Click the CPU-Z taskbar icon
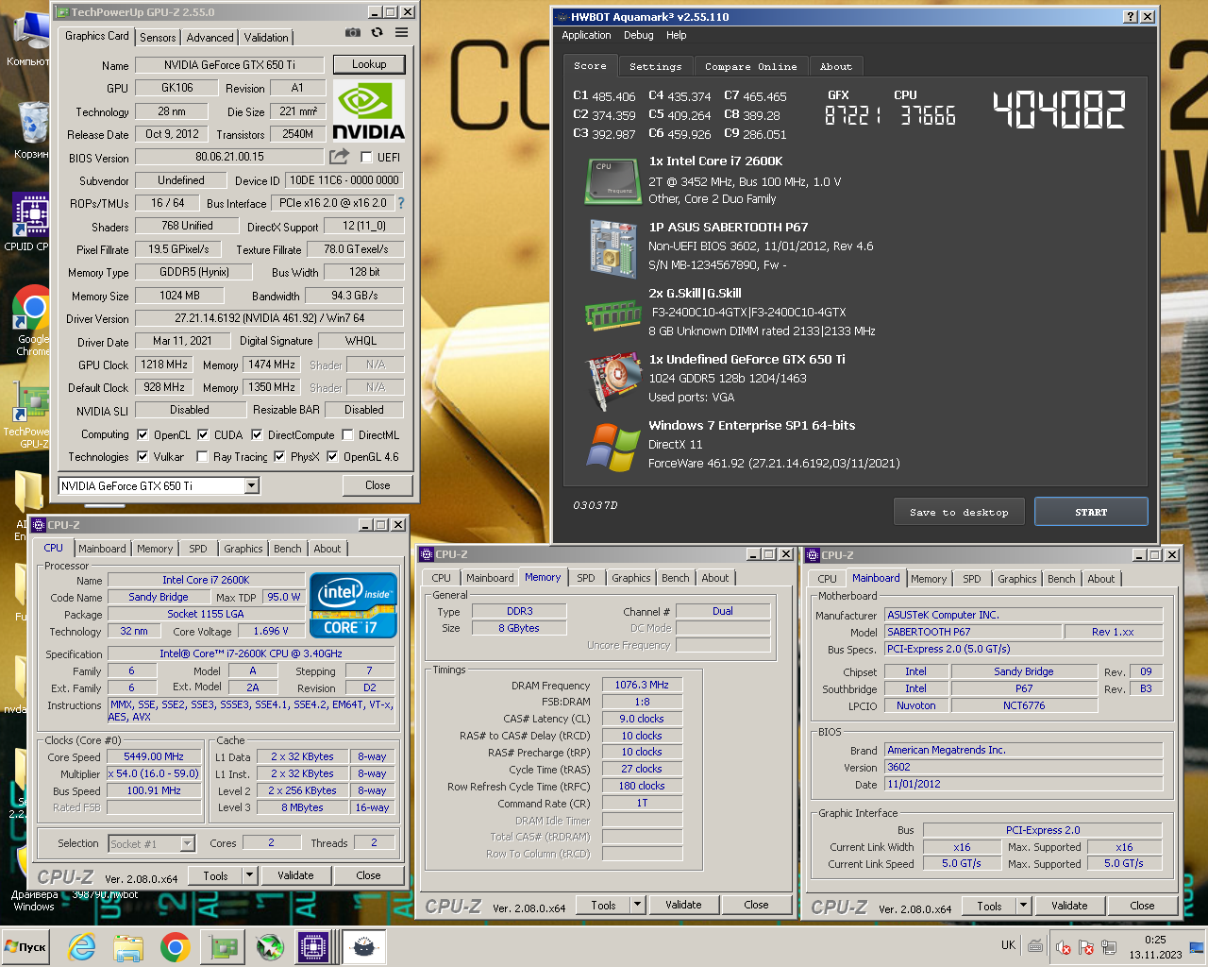 pyautogui.click(x=312, y=946)
